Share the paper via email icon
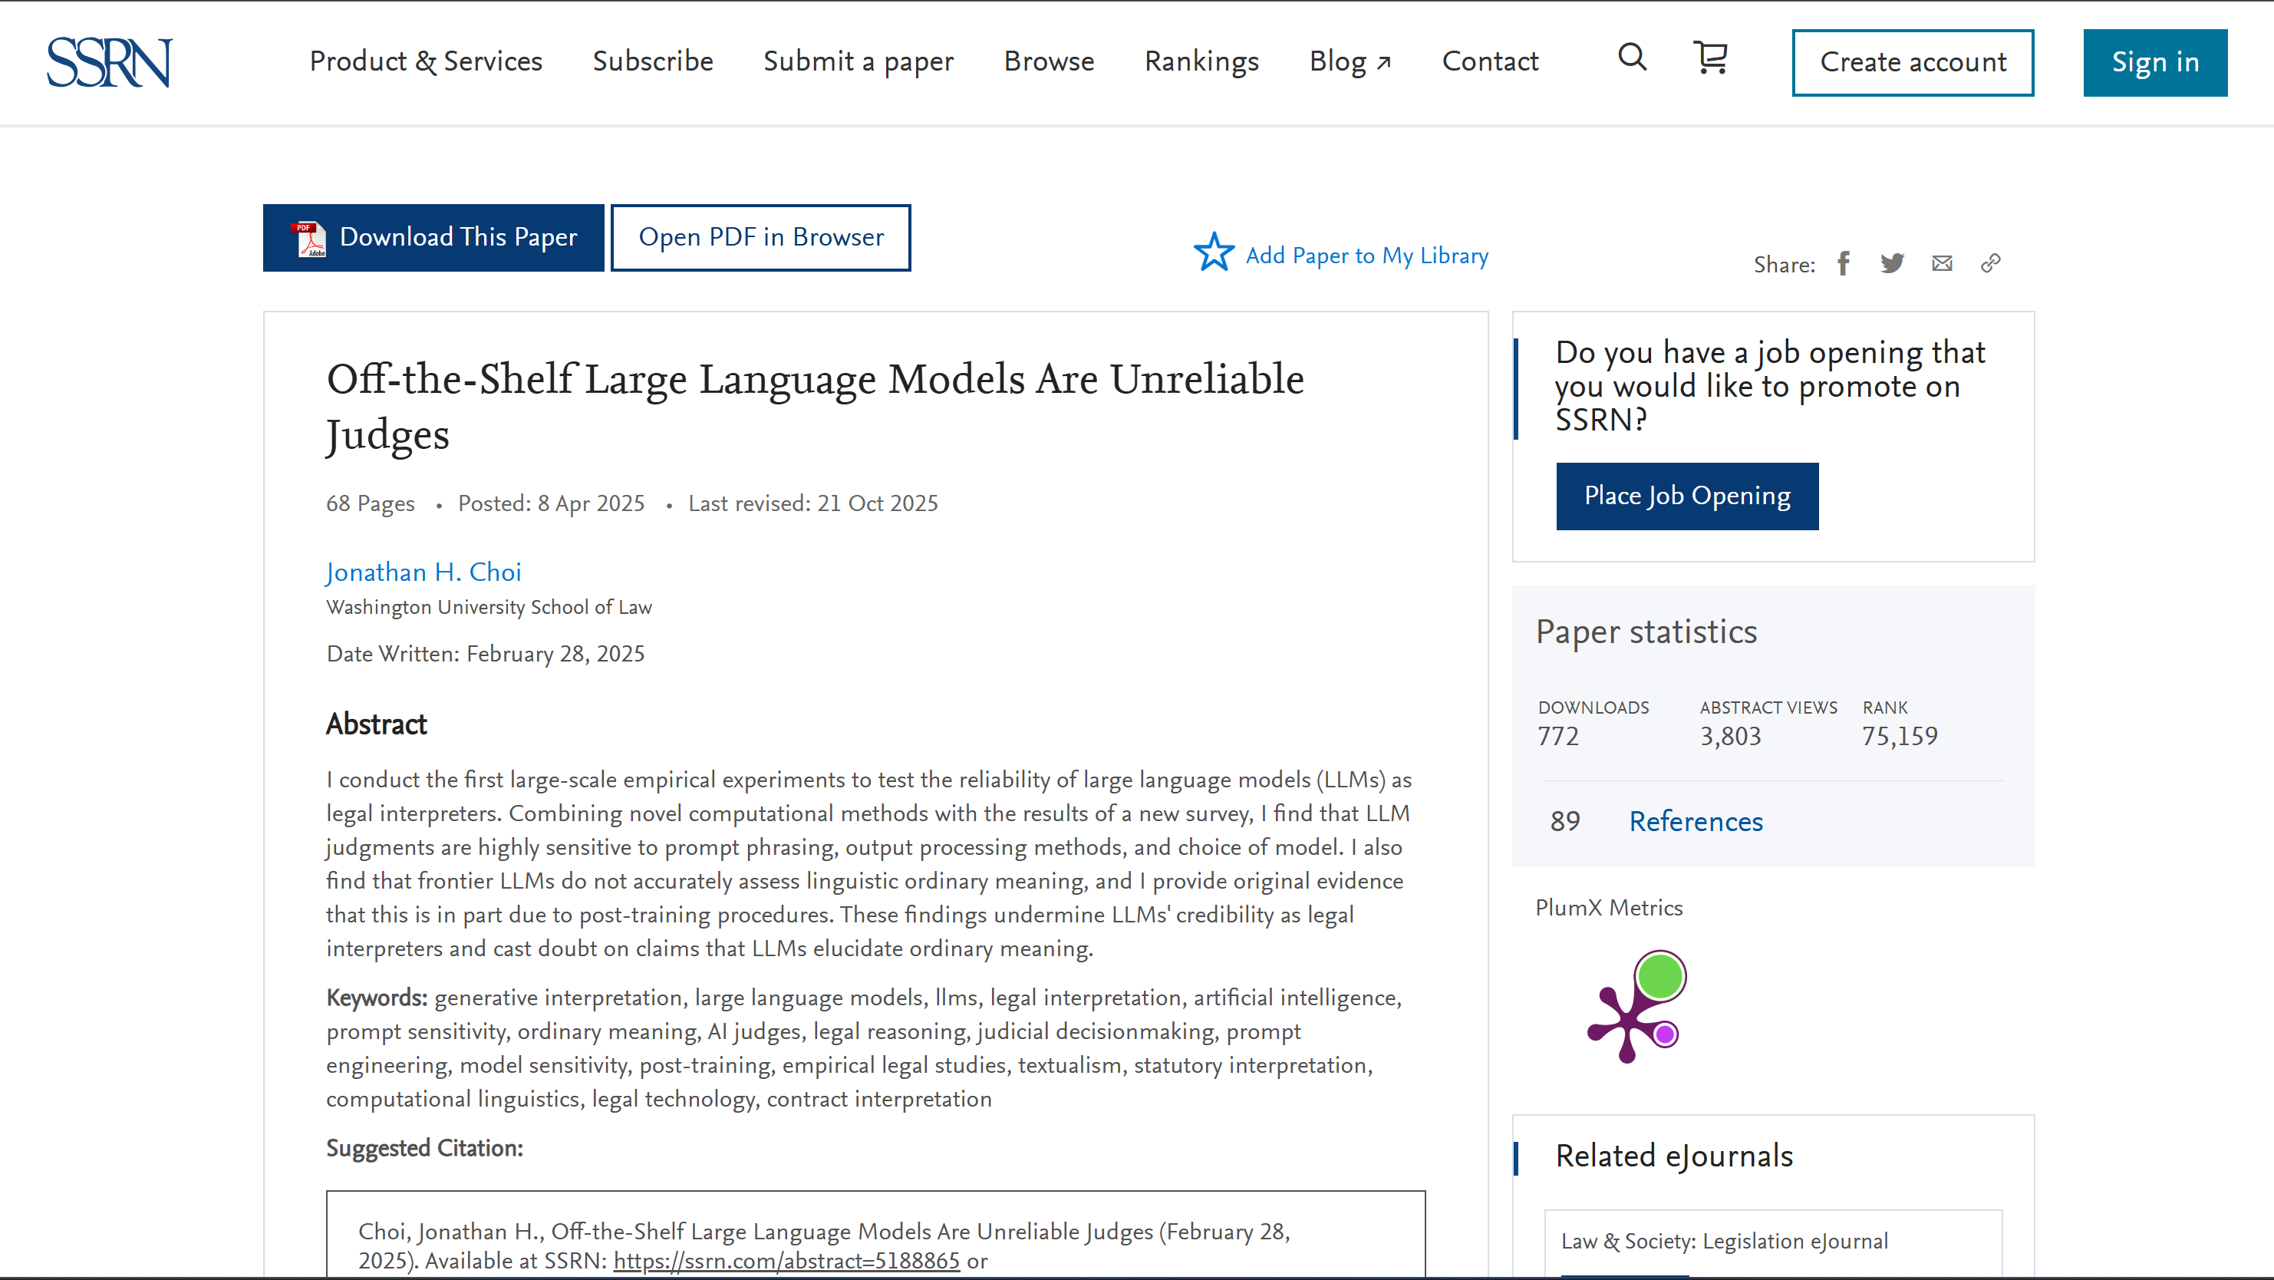Image resolution: width=2274 pixels, height=1280 pixels. click(x=1942, y=262)
